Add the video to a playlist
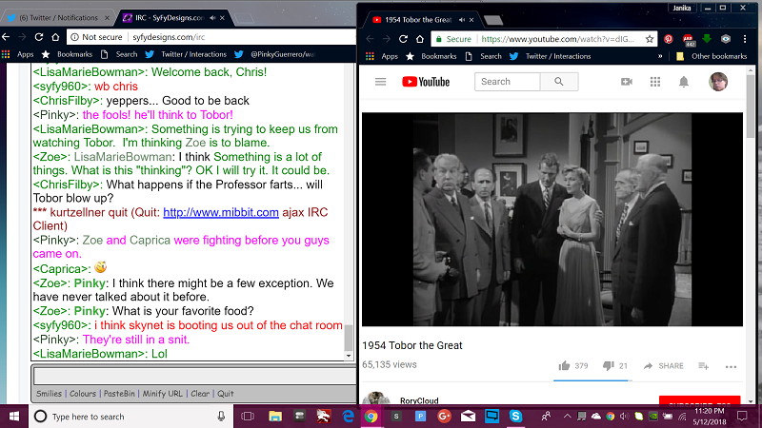This screenshot has height=428, width=762. click(x=703, y=366)
